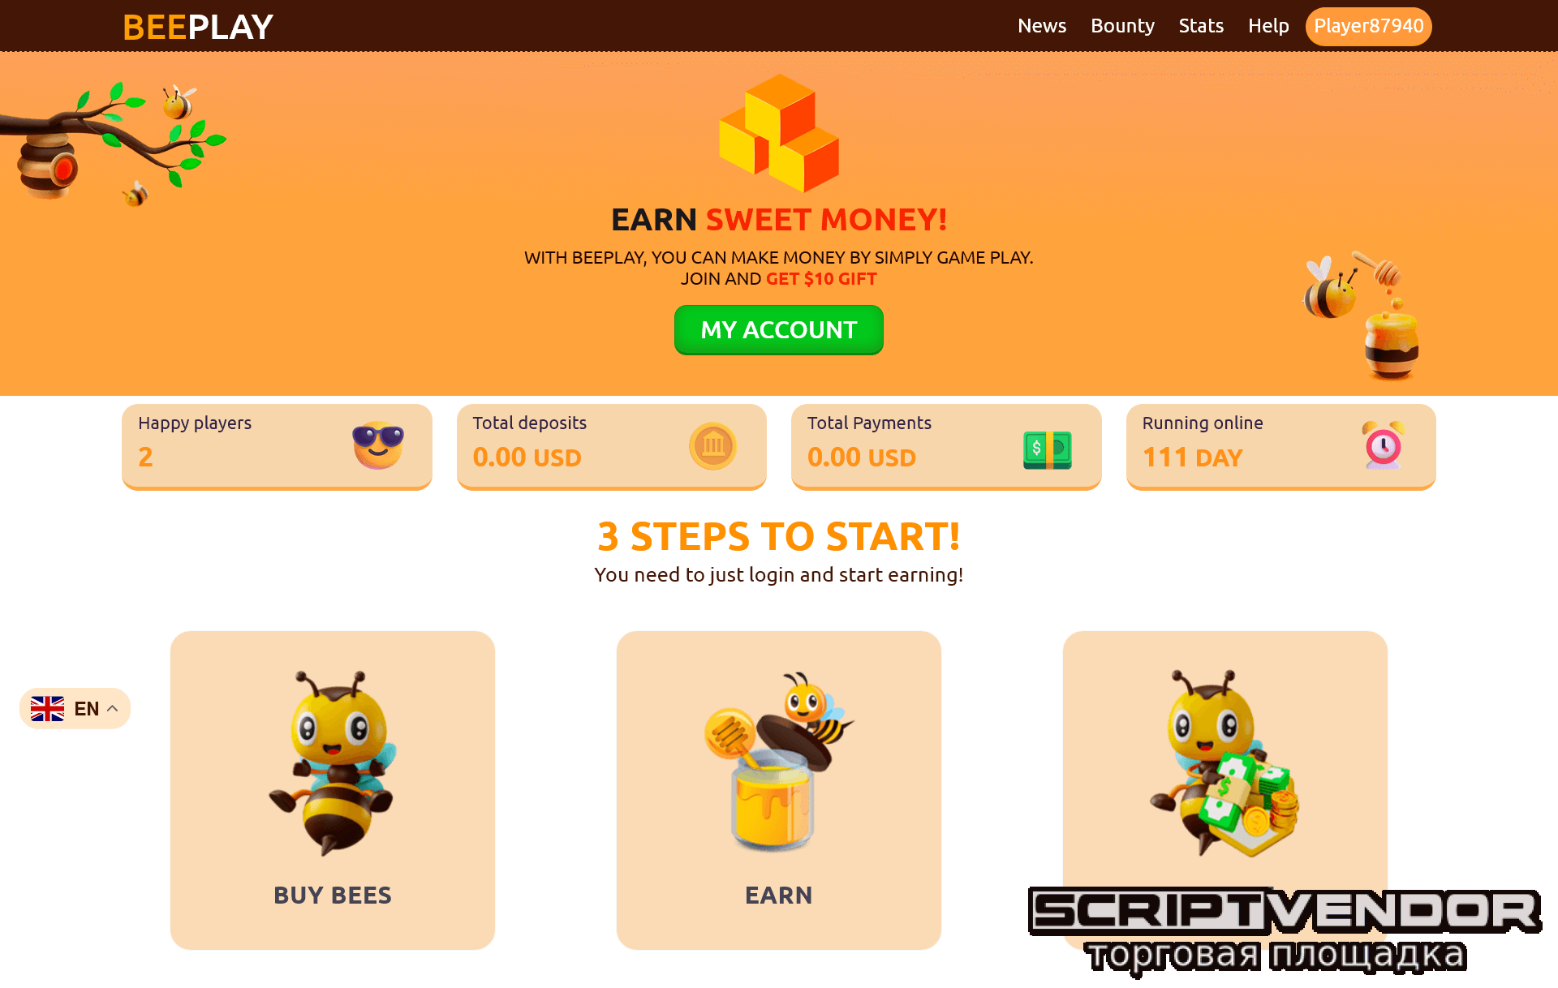Open the Player87940 profile button

point(1368,26)
